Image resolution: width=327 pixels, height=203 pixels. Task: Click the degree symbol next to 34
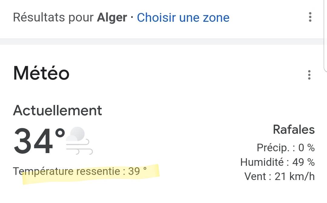(x=60, y=134)
